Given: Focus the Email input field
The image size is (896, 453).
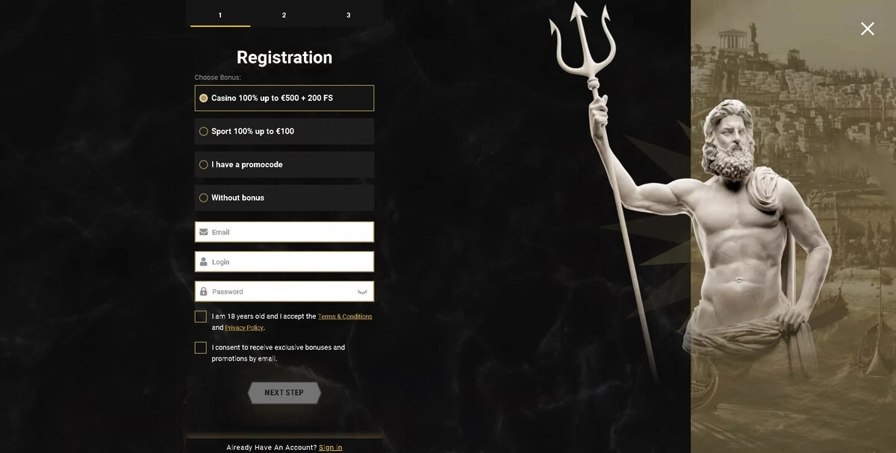Looking at the screenshot, I should (x=284, y=232).
